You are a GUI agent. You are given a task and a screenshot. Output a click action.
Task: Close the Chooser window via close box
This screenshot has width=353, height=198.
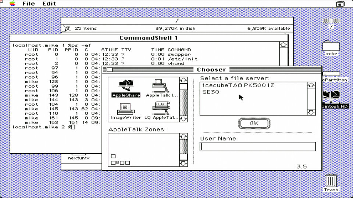point(110,70)
